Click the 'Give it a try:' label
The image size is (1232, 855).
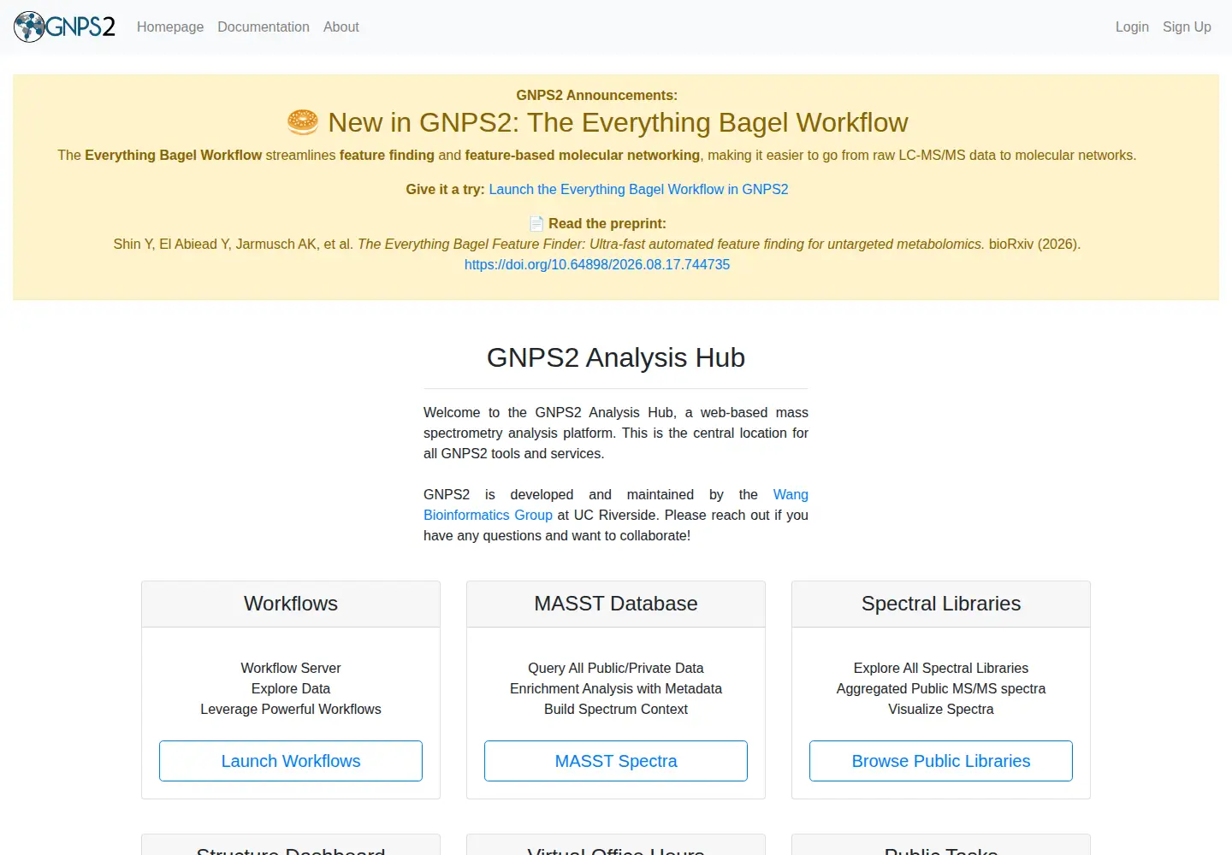click(445, 189)
